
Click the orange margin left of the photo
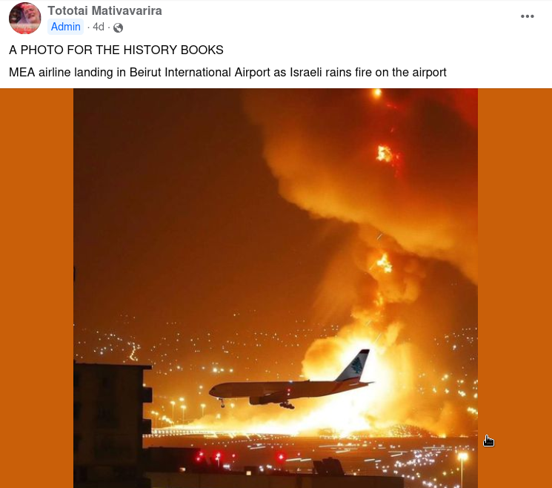(x=36, y=288)
